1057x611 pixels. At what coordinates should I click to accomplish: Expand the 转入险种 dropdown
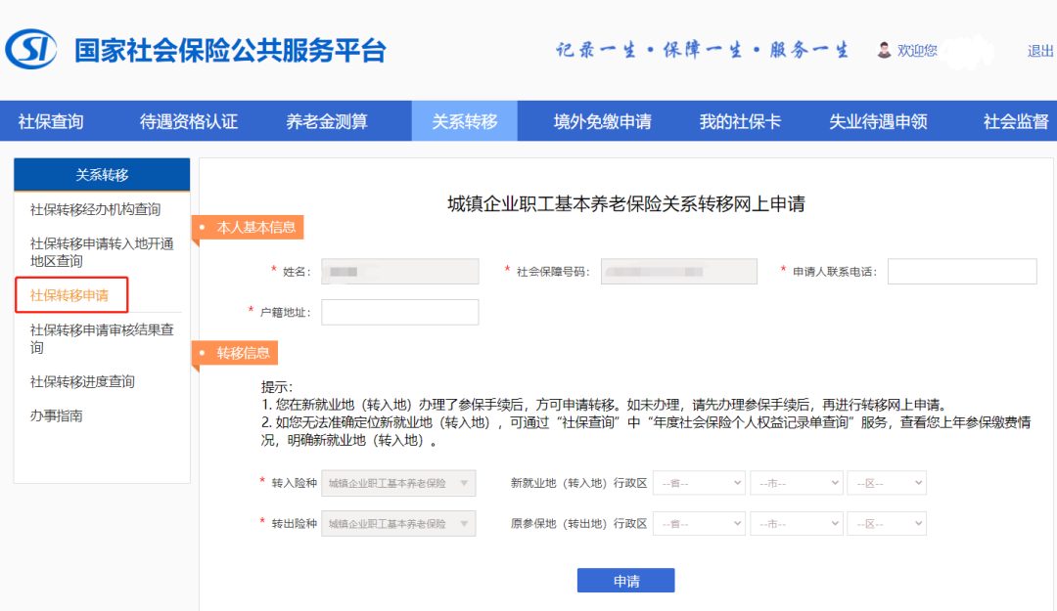[x=398, y=483]
